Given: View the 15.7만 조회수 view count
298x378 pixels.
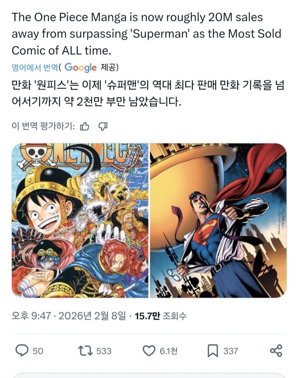Looking at the screenshot, I should [x=161, y=316].
